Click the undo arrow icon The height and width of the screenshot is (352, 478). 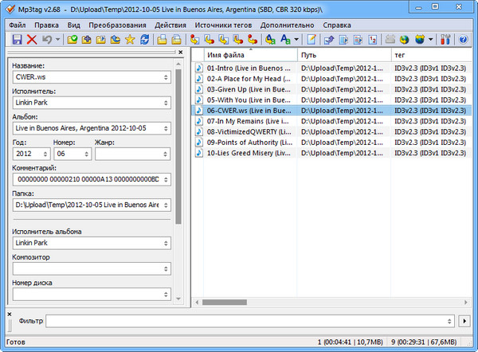[47, 39]
